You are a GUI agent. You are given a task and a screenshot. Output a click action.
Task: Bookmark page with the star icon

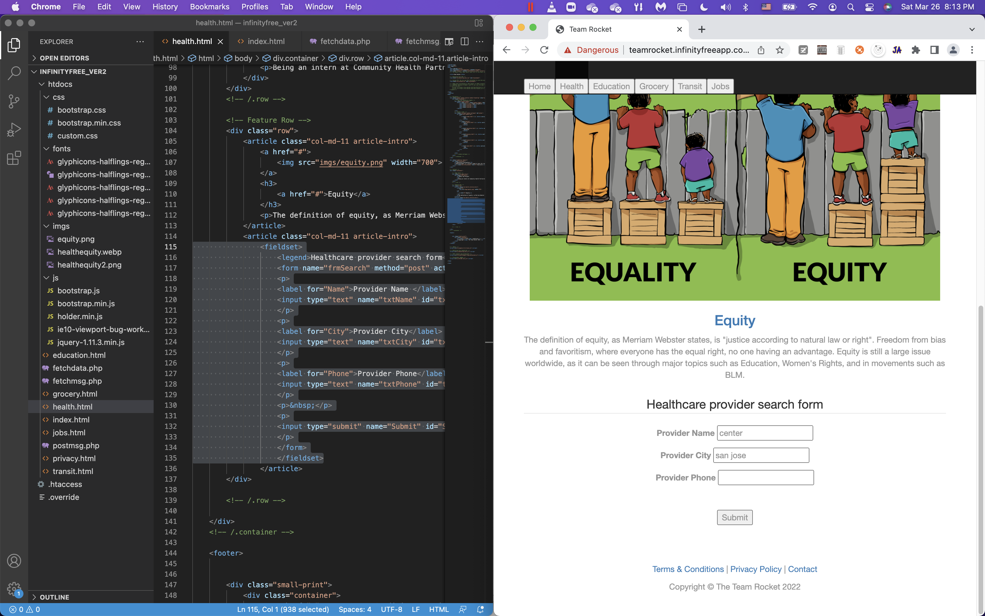coord(779,50)
